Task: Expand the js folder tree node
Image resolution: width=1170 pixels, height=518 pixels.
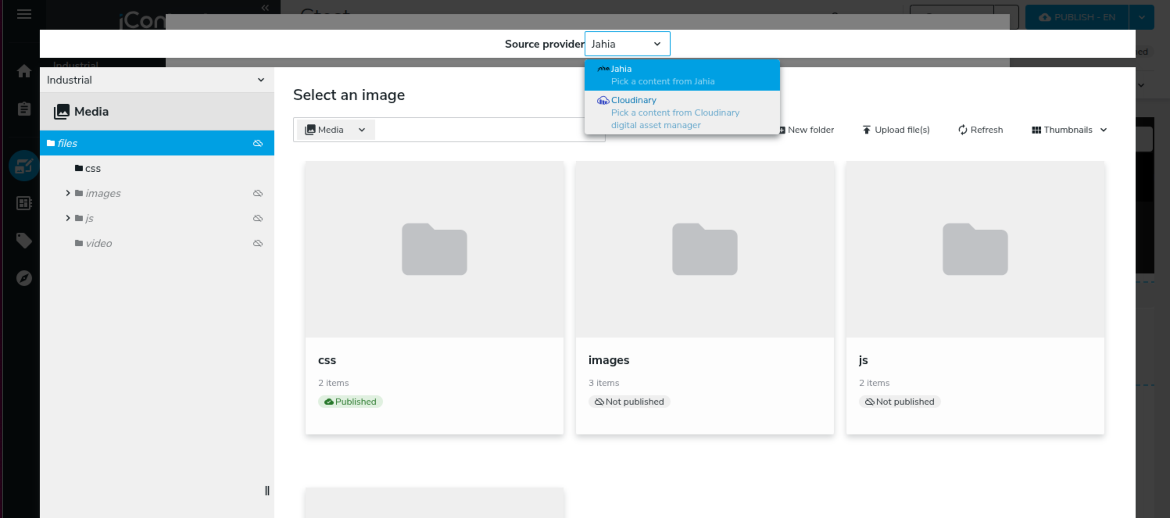Action: [x=68, y=218]
